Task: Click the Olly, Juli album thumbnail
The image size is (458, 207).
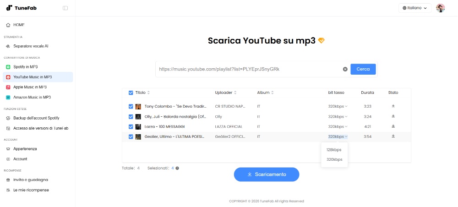Action: [138, 117]
